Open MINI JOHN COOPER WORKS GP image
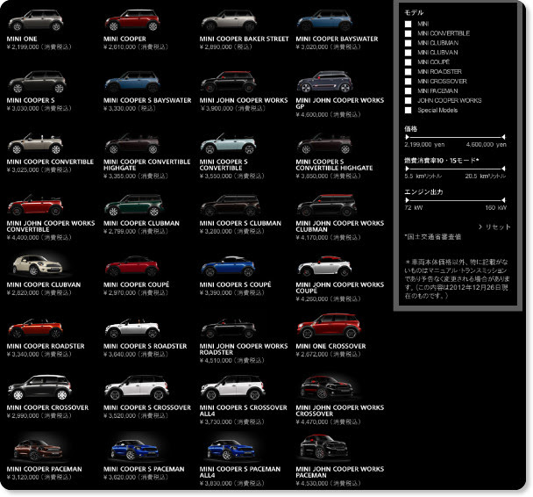Viewport: 533px width, 497px height. coord(324,82)
